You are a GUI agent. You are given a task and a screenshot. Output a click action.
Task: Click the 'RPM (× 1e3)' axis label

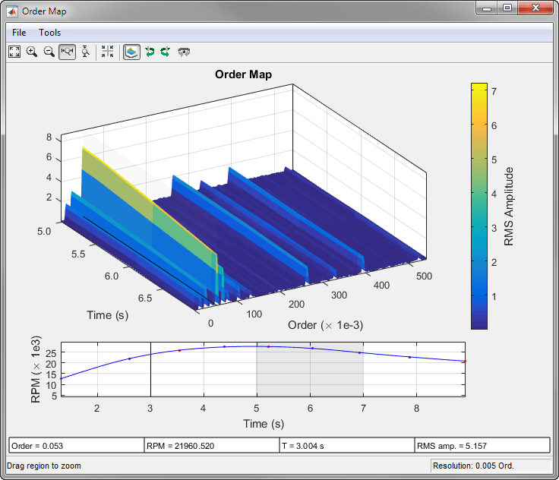(x=36, y=369)
